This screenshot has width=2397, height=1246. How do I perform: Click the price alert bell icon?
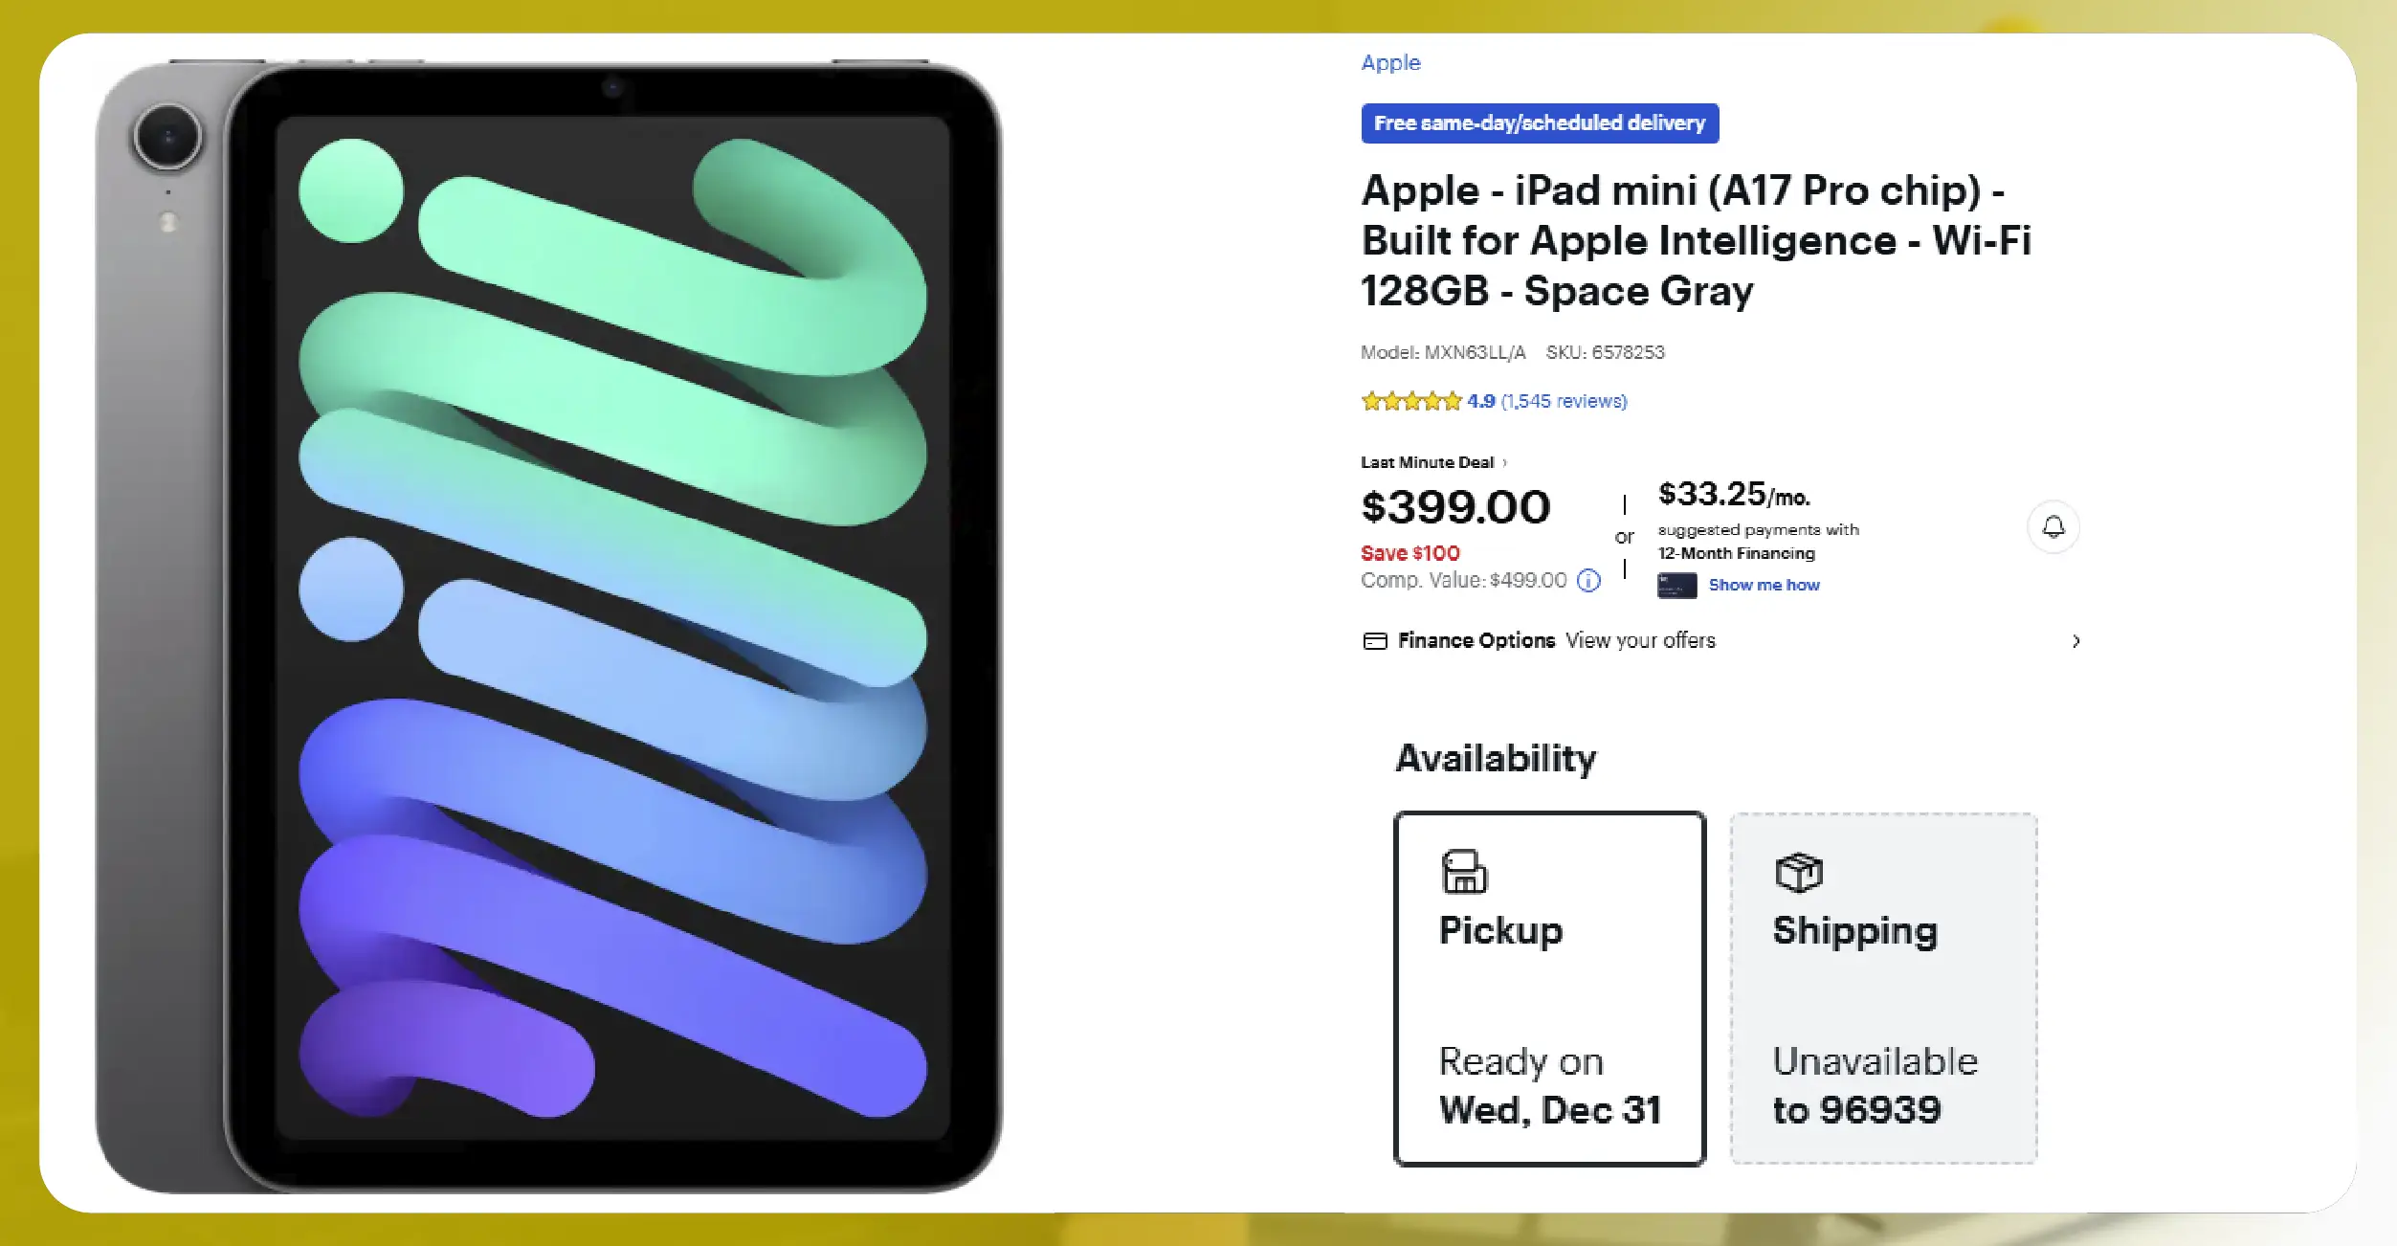[2053, 526]
